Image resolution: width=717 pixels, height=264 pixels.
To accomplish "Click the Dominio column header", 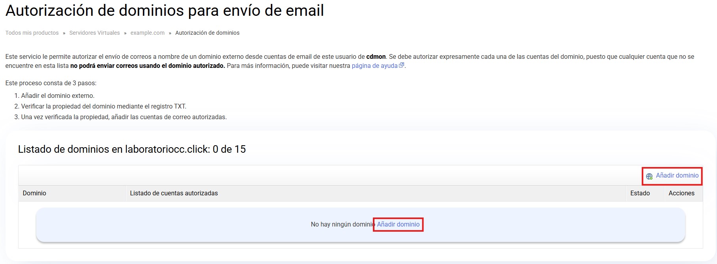I will pyautogui.click(x=34, y=193).
